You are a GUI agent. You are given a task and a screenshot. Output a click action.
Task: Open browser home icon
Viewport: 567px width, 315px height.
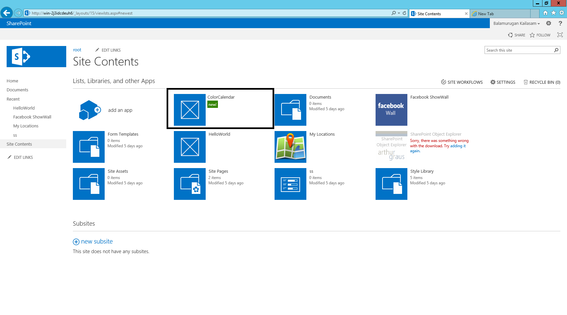point(545,13)
